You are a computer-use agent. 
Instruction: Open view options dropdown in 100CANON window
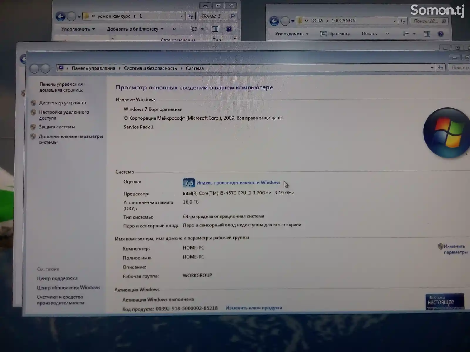coord(414,34)
